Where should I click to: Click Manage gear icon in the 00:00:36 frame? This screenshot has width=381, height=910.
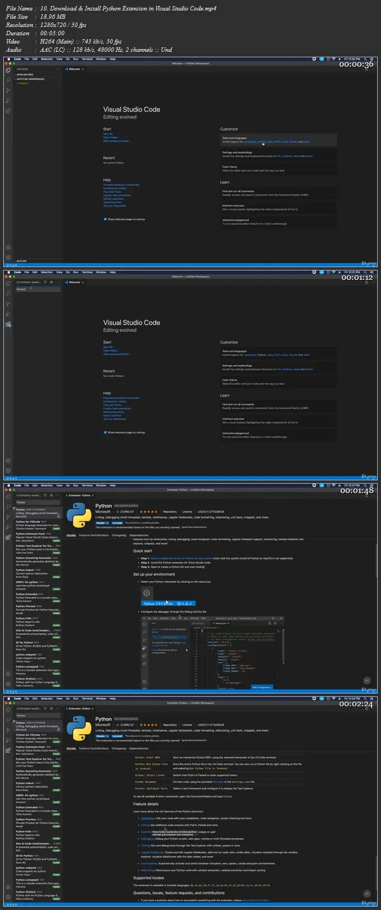coord(8,257)
